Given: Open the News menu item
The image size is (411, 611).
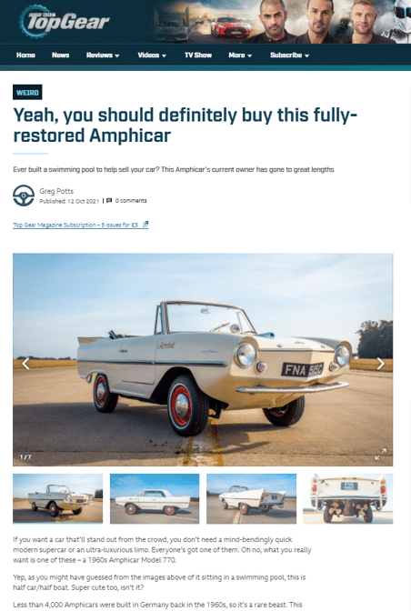Looking at the screenshot, I should (60, 55).
